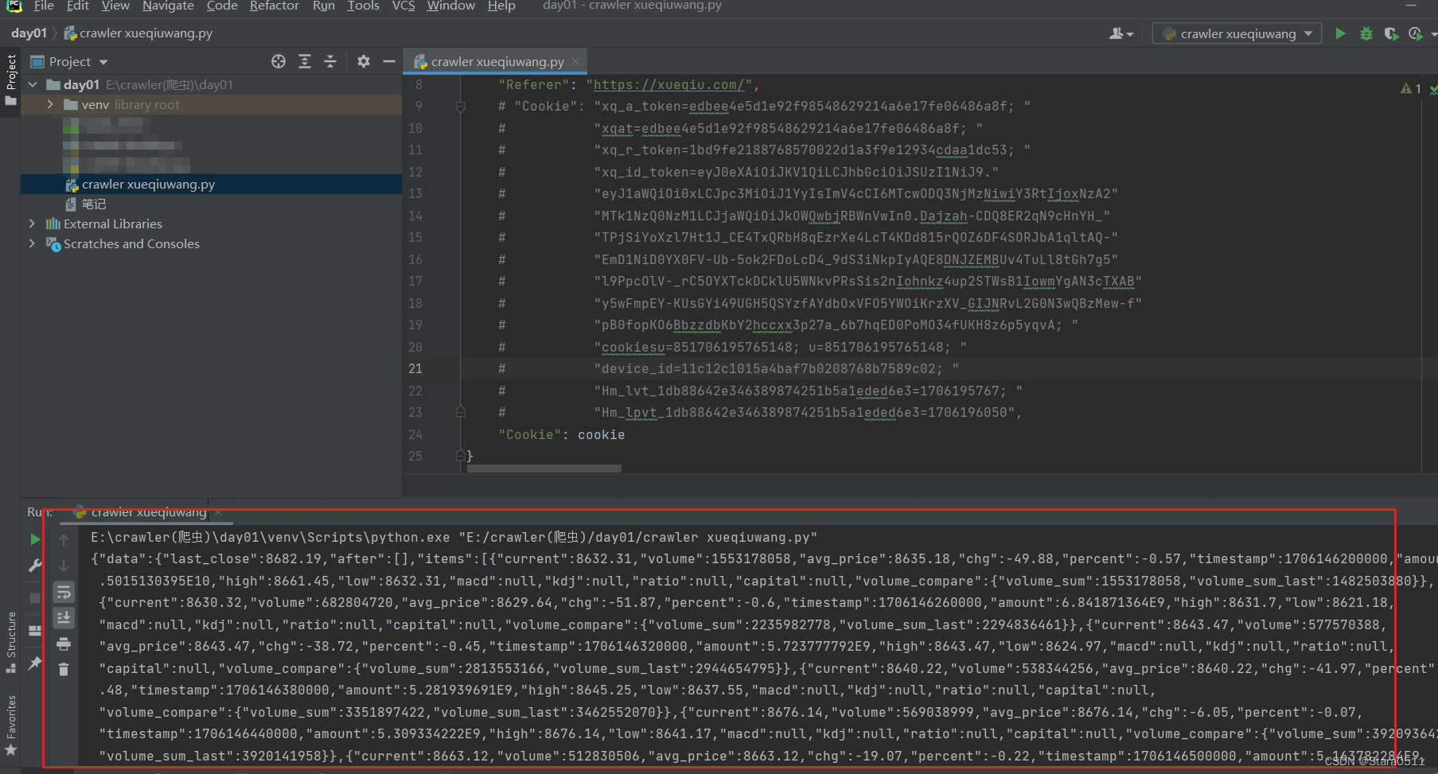This screenshot has width=1438, height=774.
Task: Open the Window menu
Action: click(450, 6)
